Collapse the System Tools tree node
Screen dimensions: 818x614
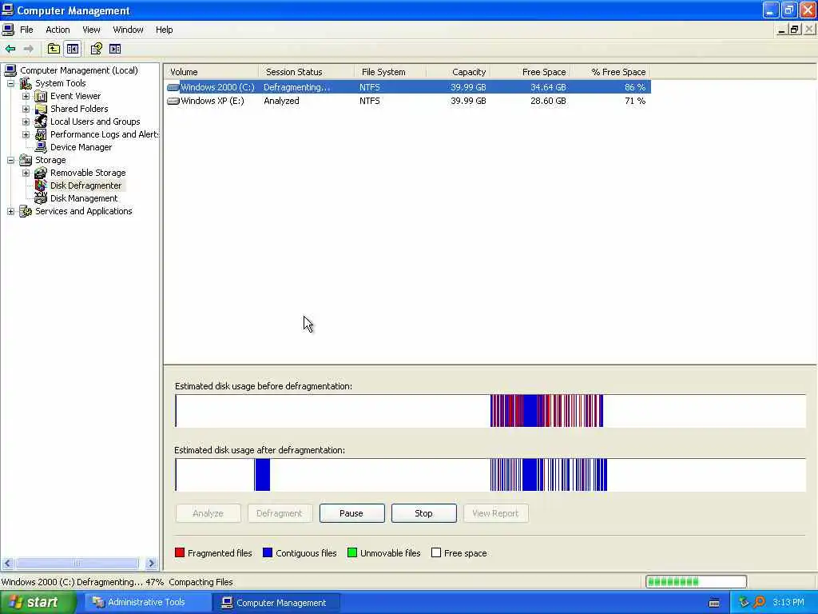pos(10,83)
